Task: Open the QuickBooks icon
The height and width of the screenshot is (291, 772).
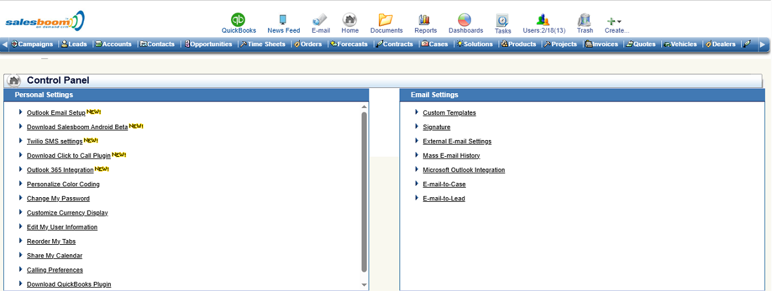Action: pyautogui.click(x=239, y=19)
